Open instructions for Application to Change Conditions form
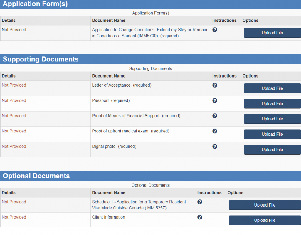 point(215,30)
